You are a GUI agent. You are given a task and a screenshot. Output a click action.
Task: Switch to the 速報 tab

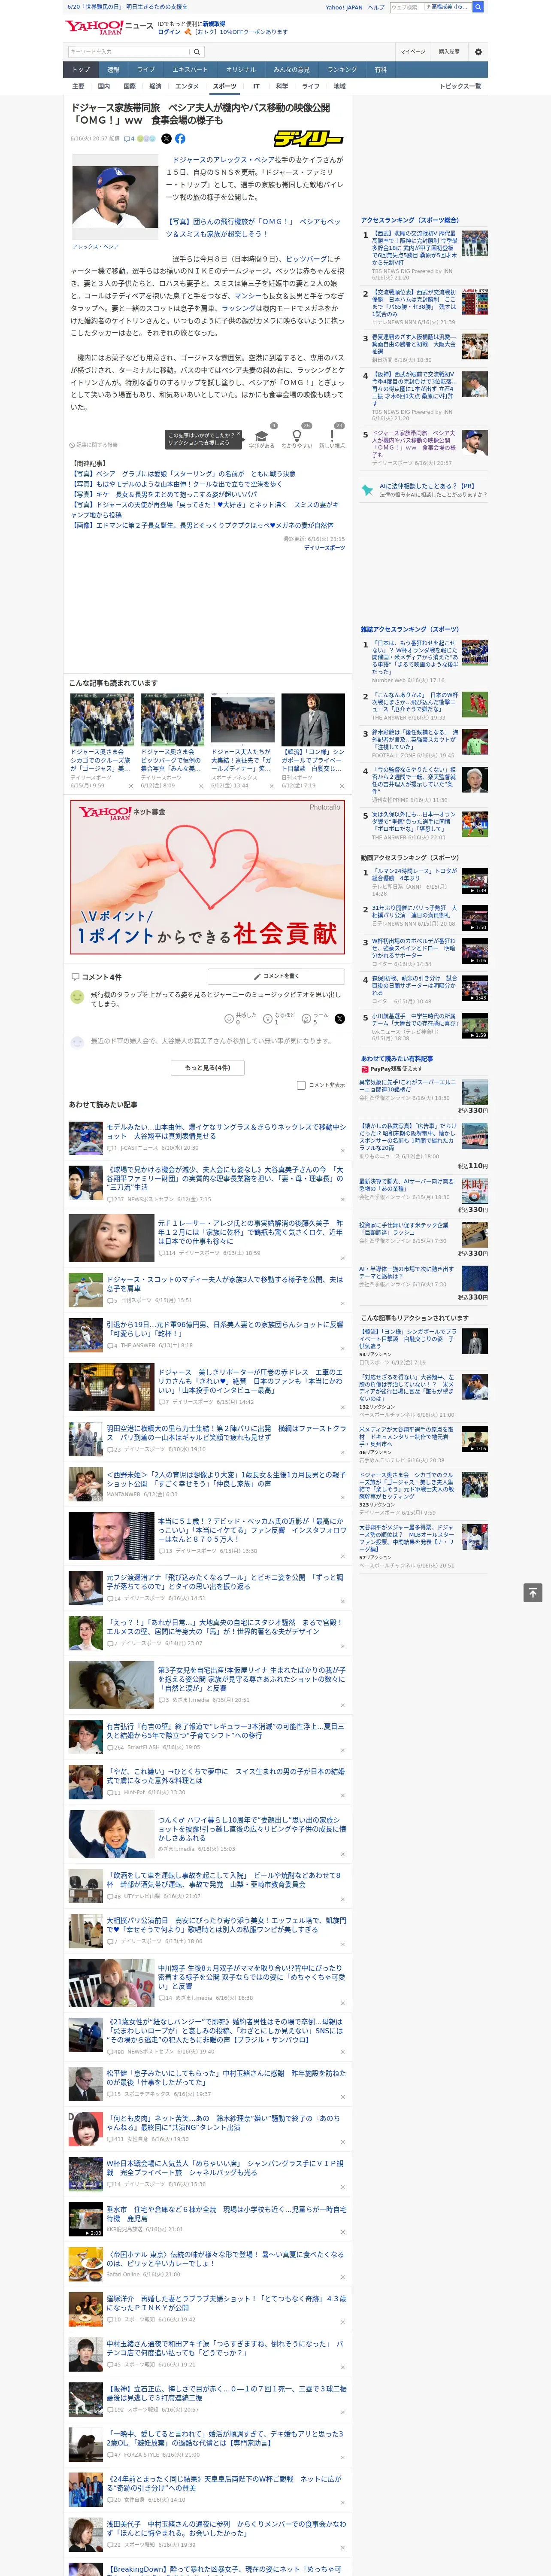point(113,70)
